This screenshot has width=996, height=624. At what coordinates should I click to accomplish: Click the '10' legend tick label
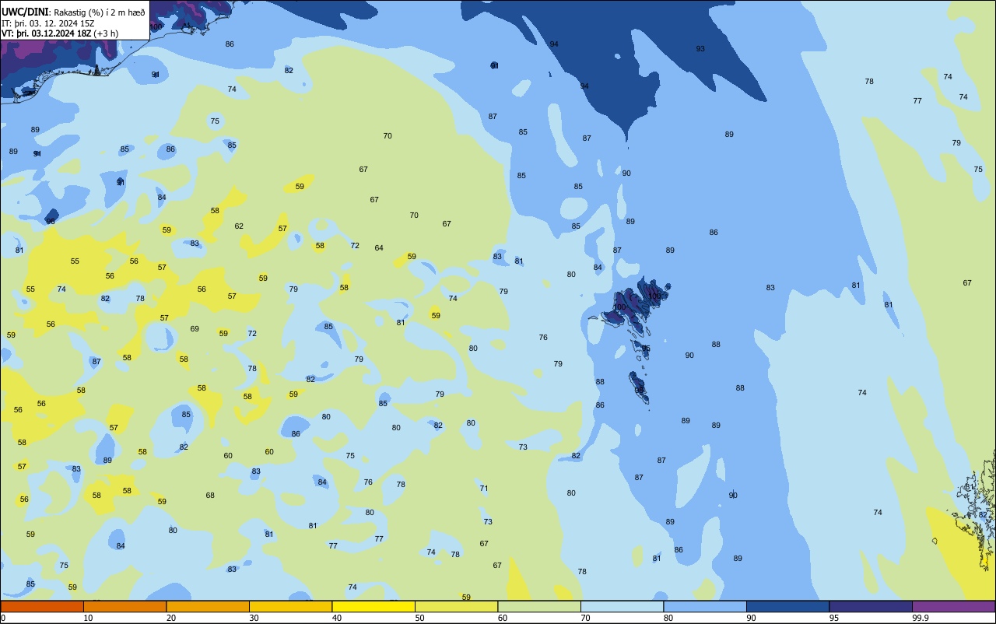[x=88, y=618]
